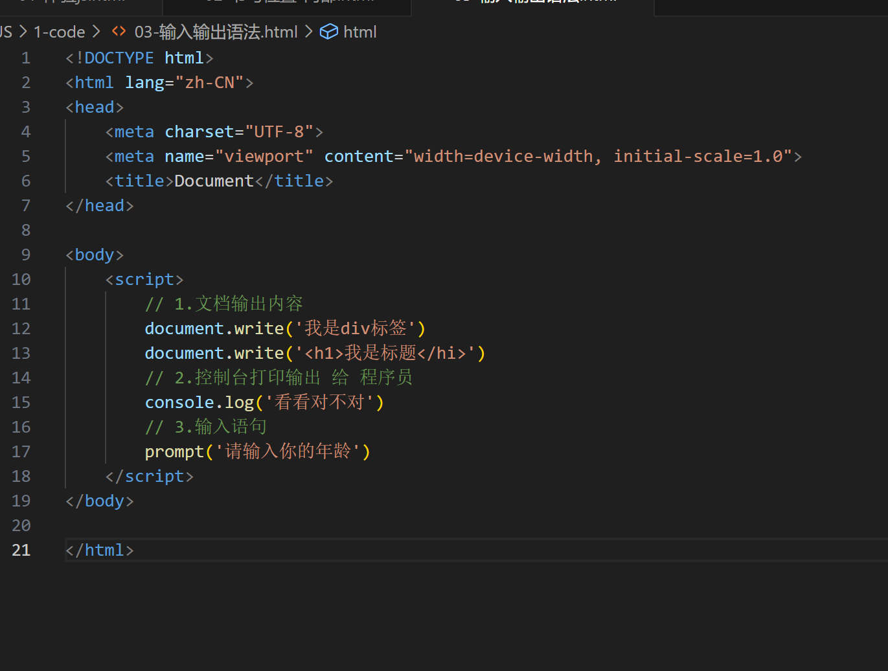888x671 pixels.
Task: Click line number 21 in gutter
Action: tap(21, 551)
